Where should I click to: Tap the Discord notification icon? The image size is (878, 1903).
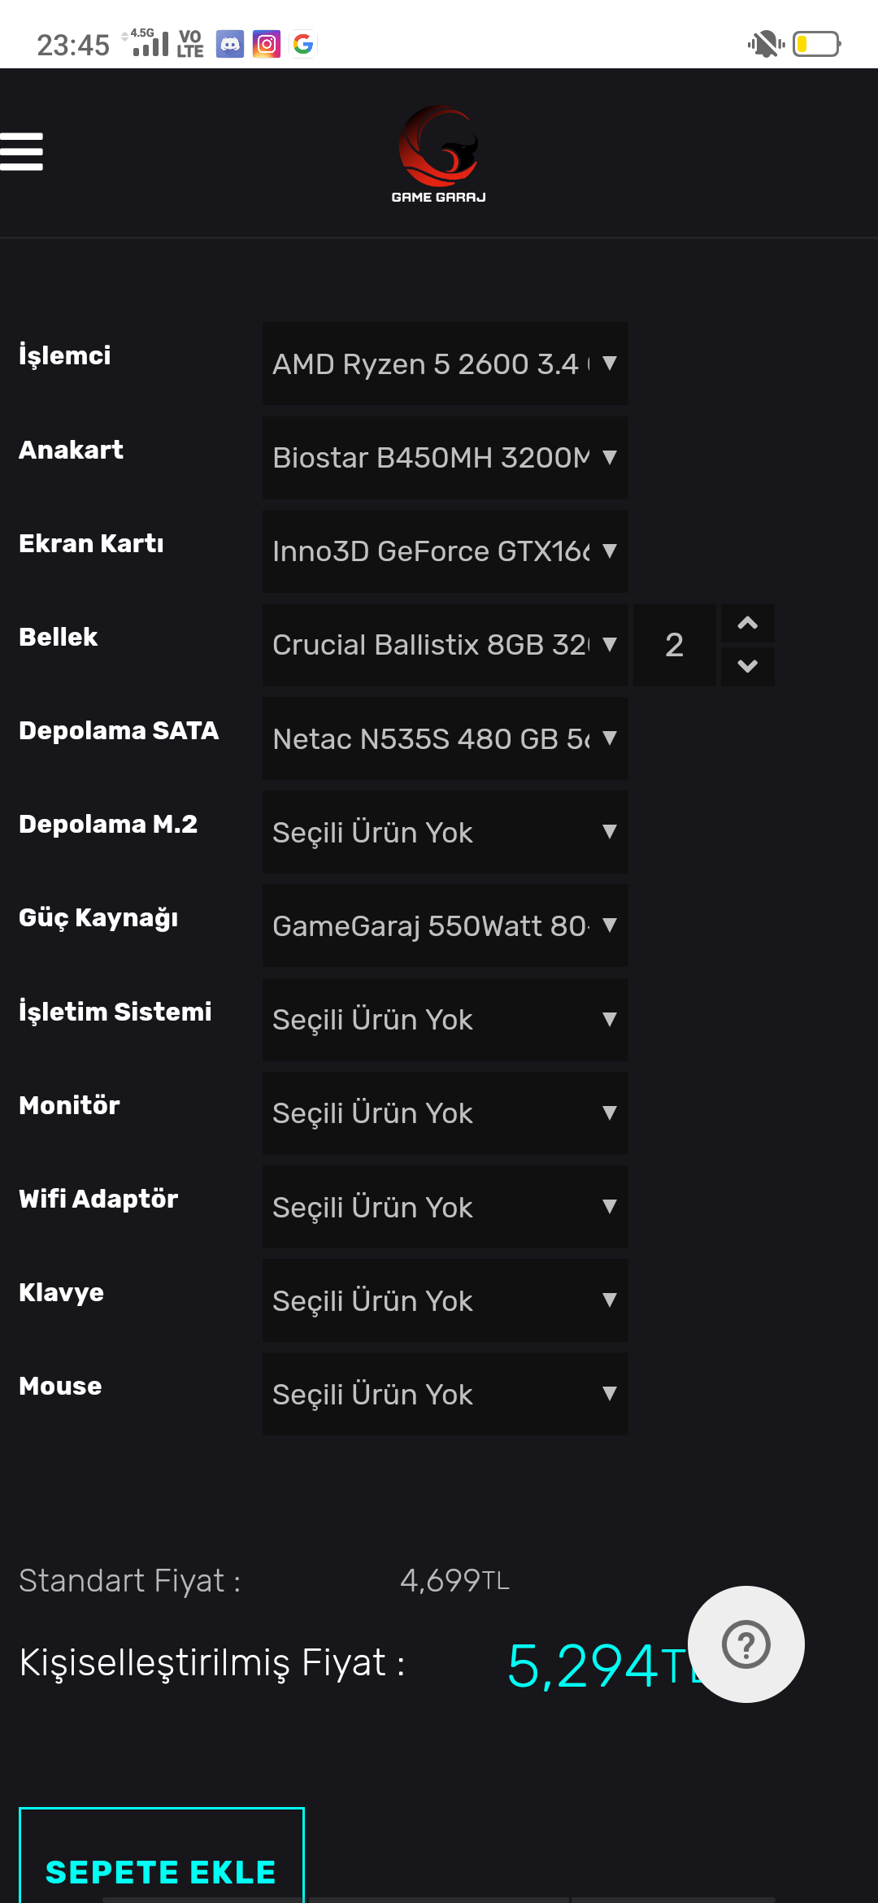[x=230, y=44]
